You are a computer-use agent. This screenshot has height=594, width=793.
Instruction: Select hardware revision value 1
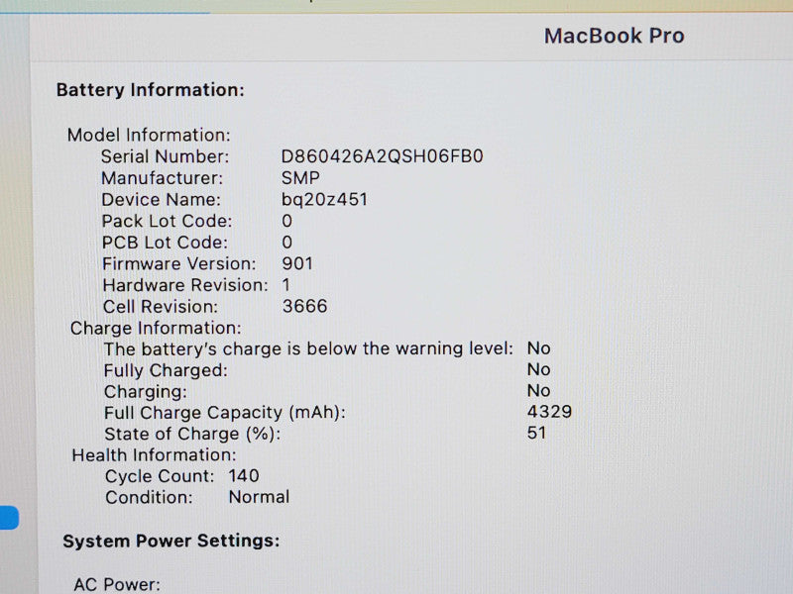(x=286, y=285)
